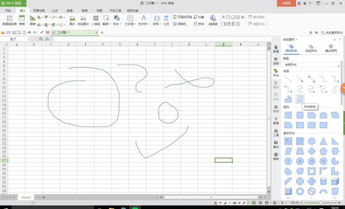The width and height of the screenshot is (345, 209).
Task: Open the Shapes sidebar button
Action: coord(276,73)
